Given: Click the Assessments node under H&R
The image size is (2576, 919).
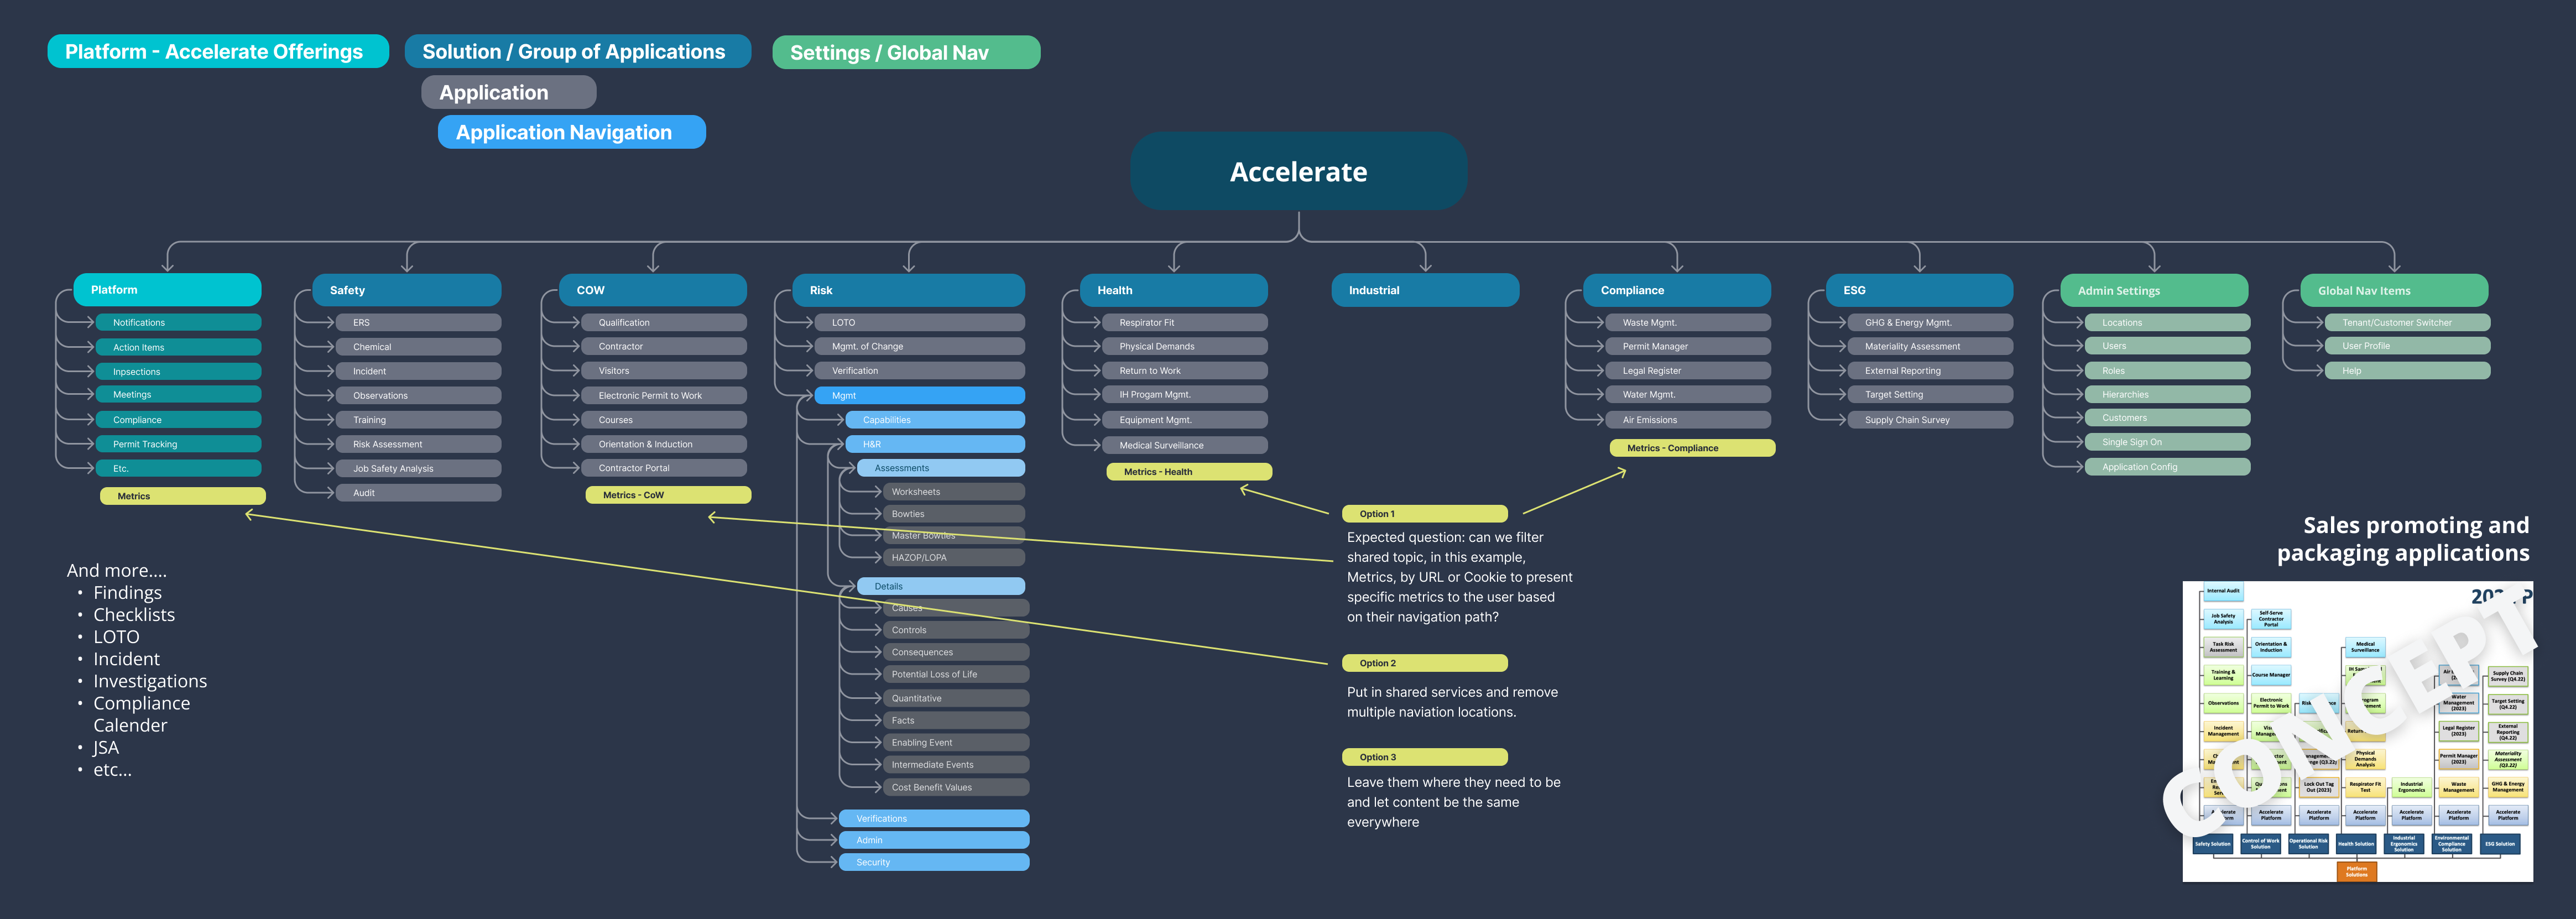Looking at the screenshot, I should tap(941, 468).
